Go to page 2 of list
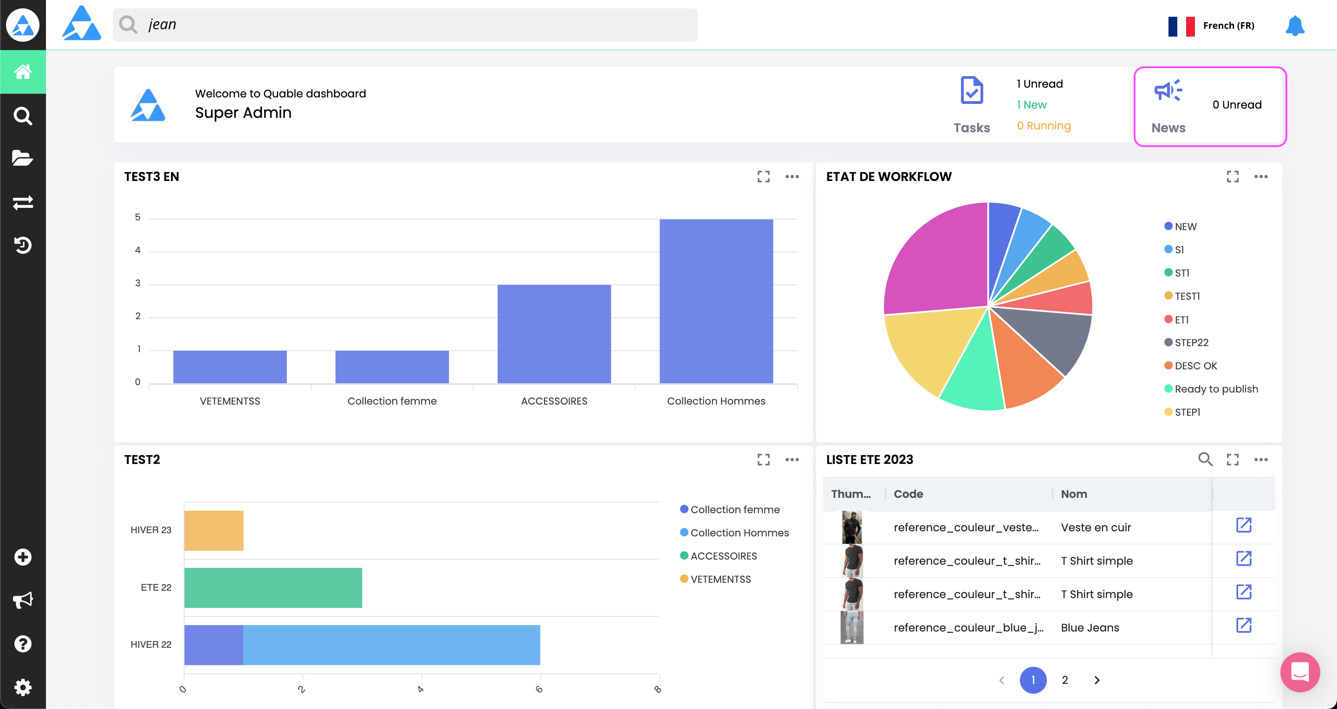The image size is (1337, 709). point(1064,680)
